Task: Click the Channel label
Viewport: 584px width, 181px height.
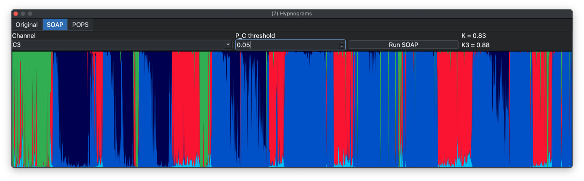Action: (x=24, y=36)
